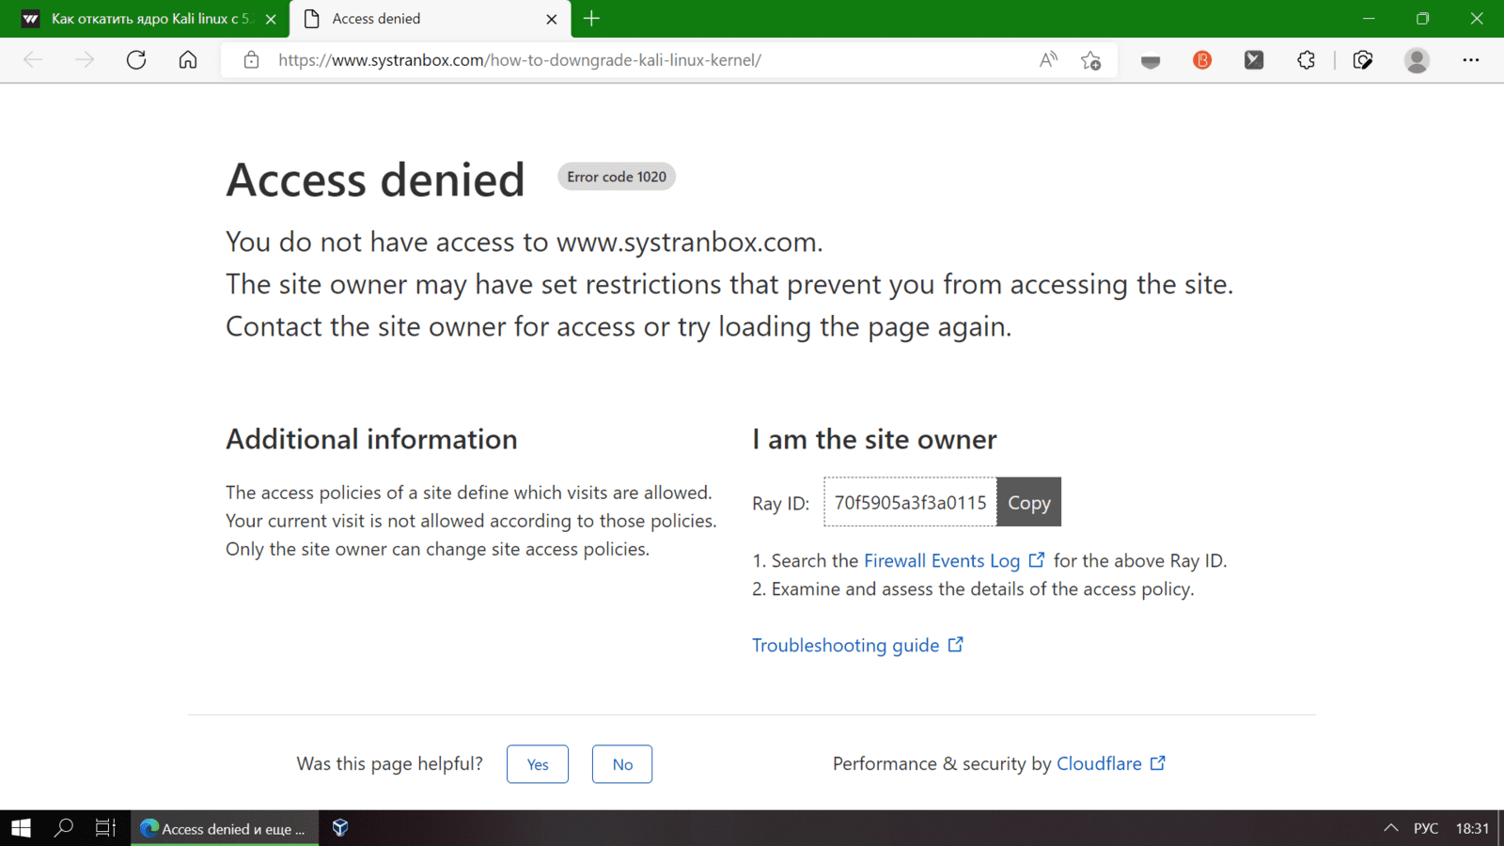
Task: Open the Troubleshooting guide link
Action: 845,646
